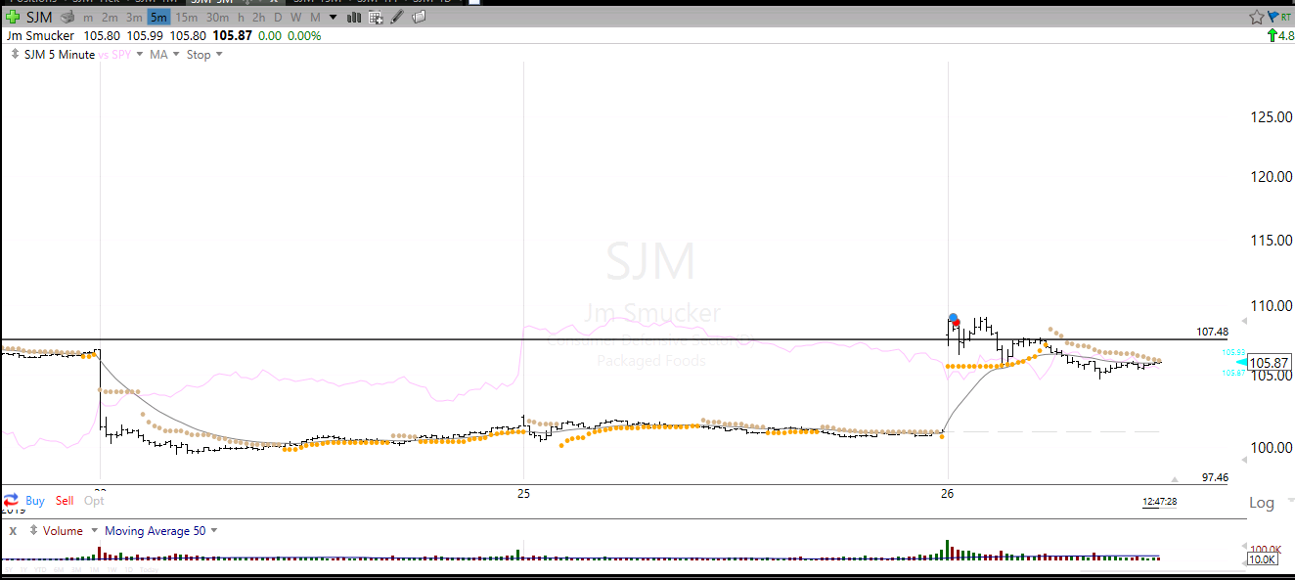Switch to the 2m timeframe
The width and height of the screenshot is (1295, 580).
pyautogui.click(x=110, y=18)
